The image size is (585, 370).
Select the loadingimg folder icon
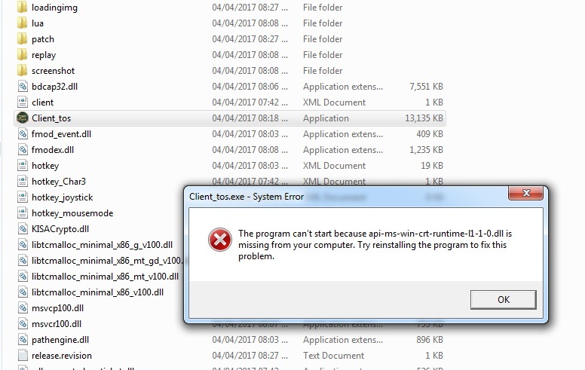(x=23, y=7)
